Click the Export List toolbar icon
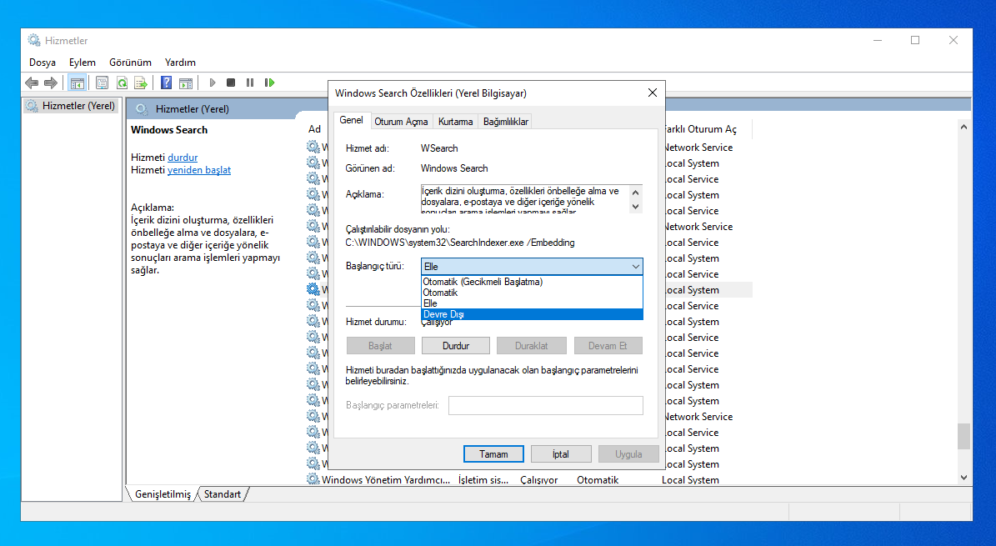Screen dimensions: 996x546 coord(140,83)
